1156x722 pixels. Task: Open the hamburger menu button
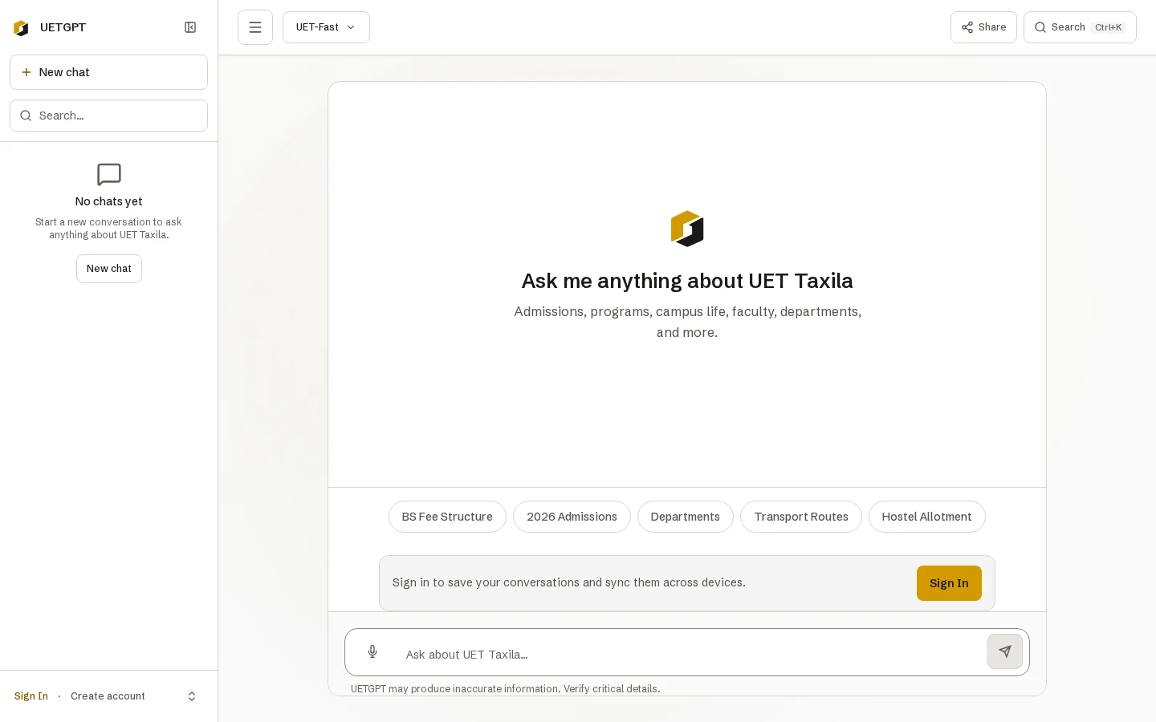255,27
